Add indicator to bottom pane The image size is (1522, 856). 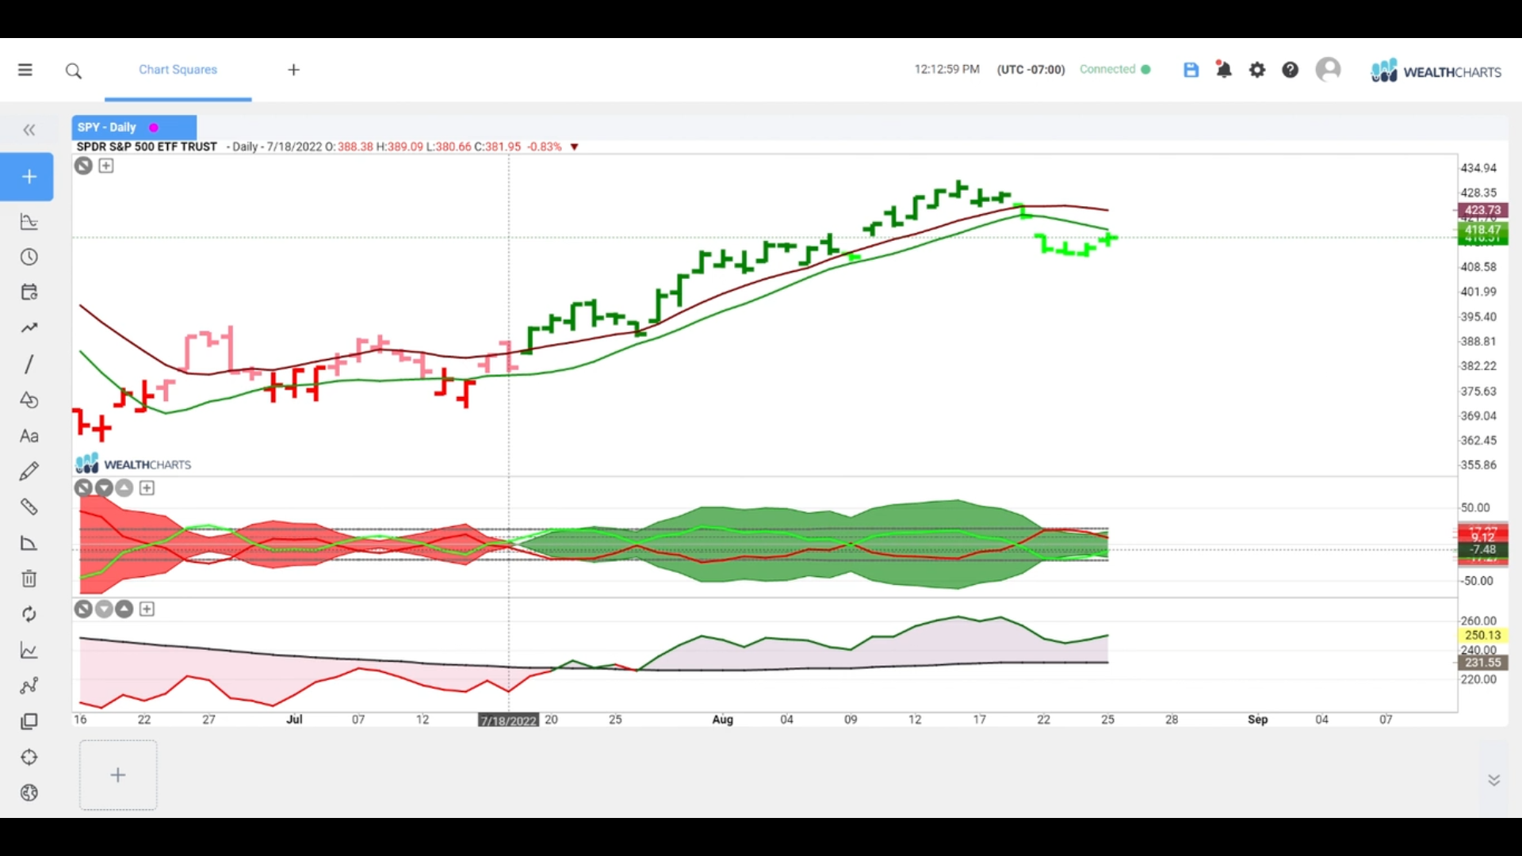[147, 610]
